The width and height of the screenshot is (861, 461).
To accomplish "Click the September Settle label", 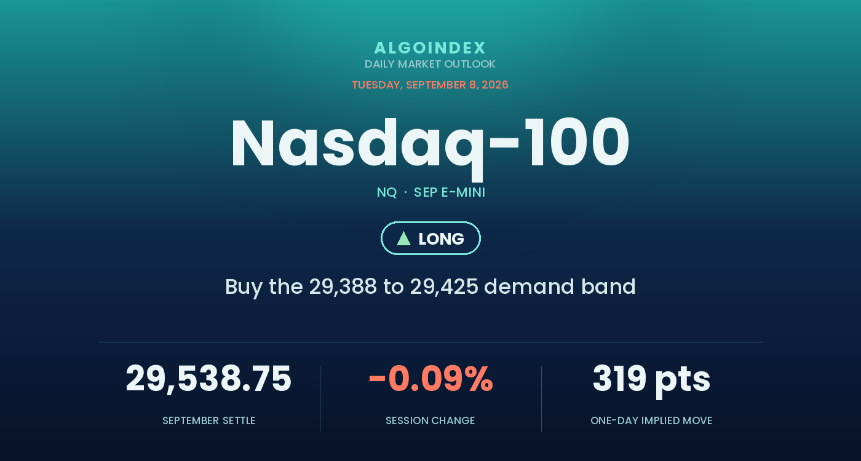I will click(x=209, y=420).
